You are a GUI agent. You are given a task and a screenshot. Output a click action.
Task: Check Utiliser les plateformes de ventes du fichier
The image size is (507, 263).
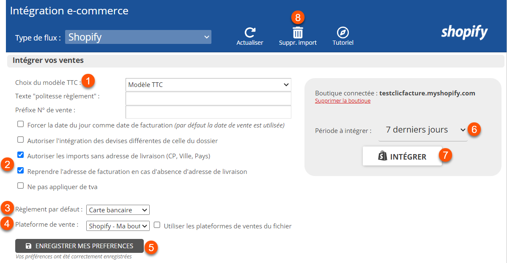157,225
